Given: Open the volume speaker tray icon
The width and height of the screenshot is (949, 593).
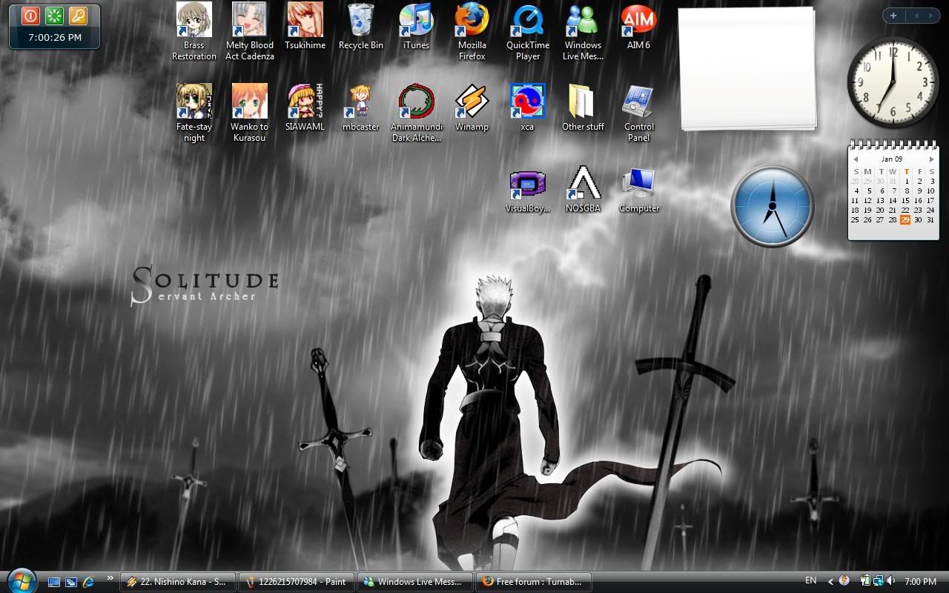Looking at the screenshot, I should 890,581.
